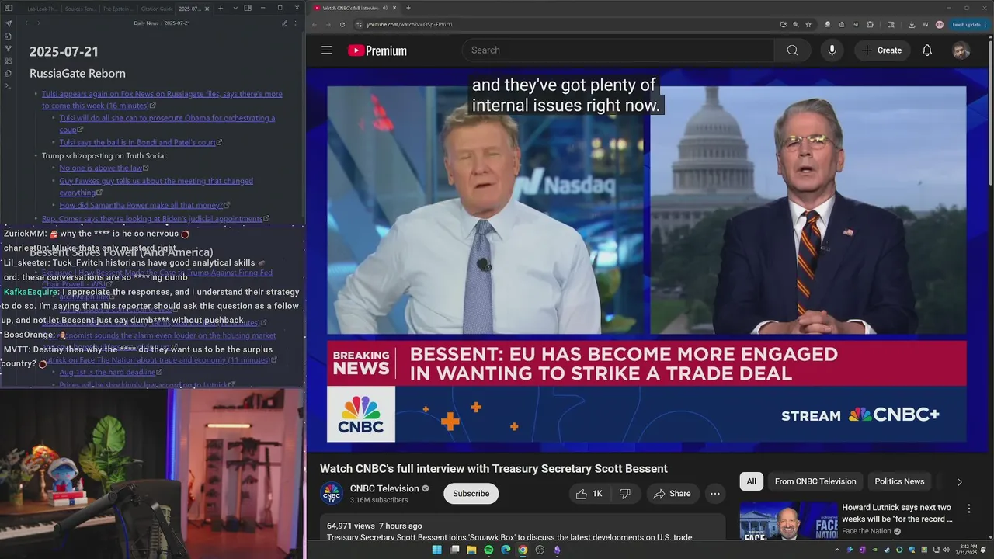Open YouTube notifications bell
The height and width of the screenshot is (559, 994).
[926, 50]
